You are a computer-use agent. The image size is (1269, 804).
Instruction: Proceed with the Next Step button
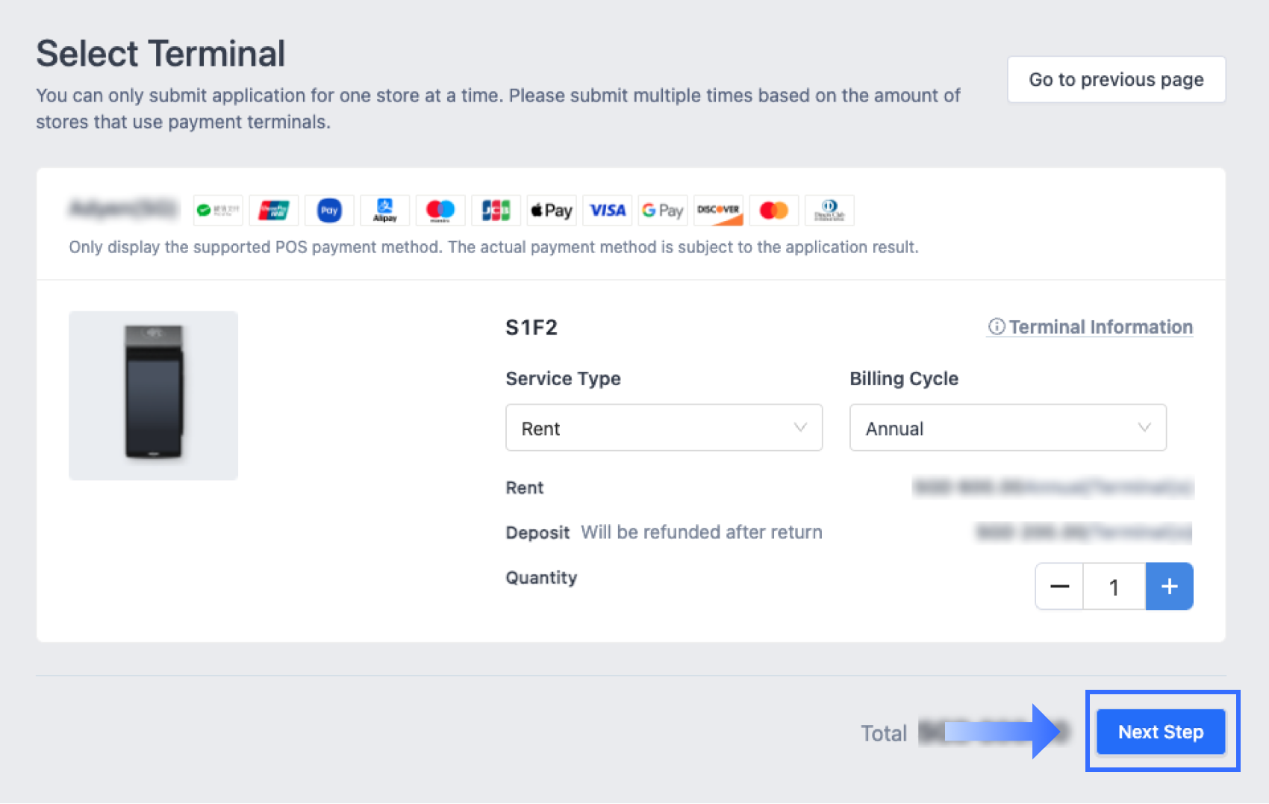pos(1161,732)
